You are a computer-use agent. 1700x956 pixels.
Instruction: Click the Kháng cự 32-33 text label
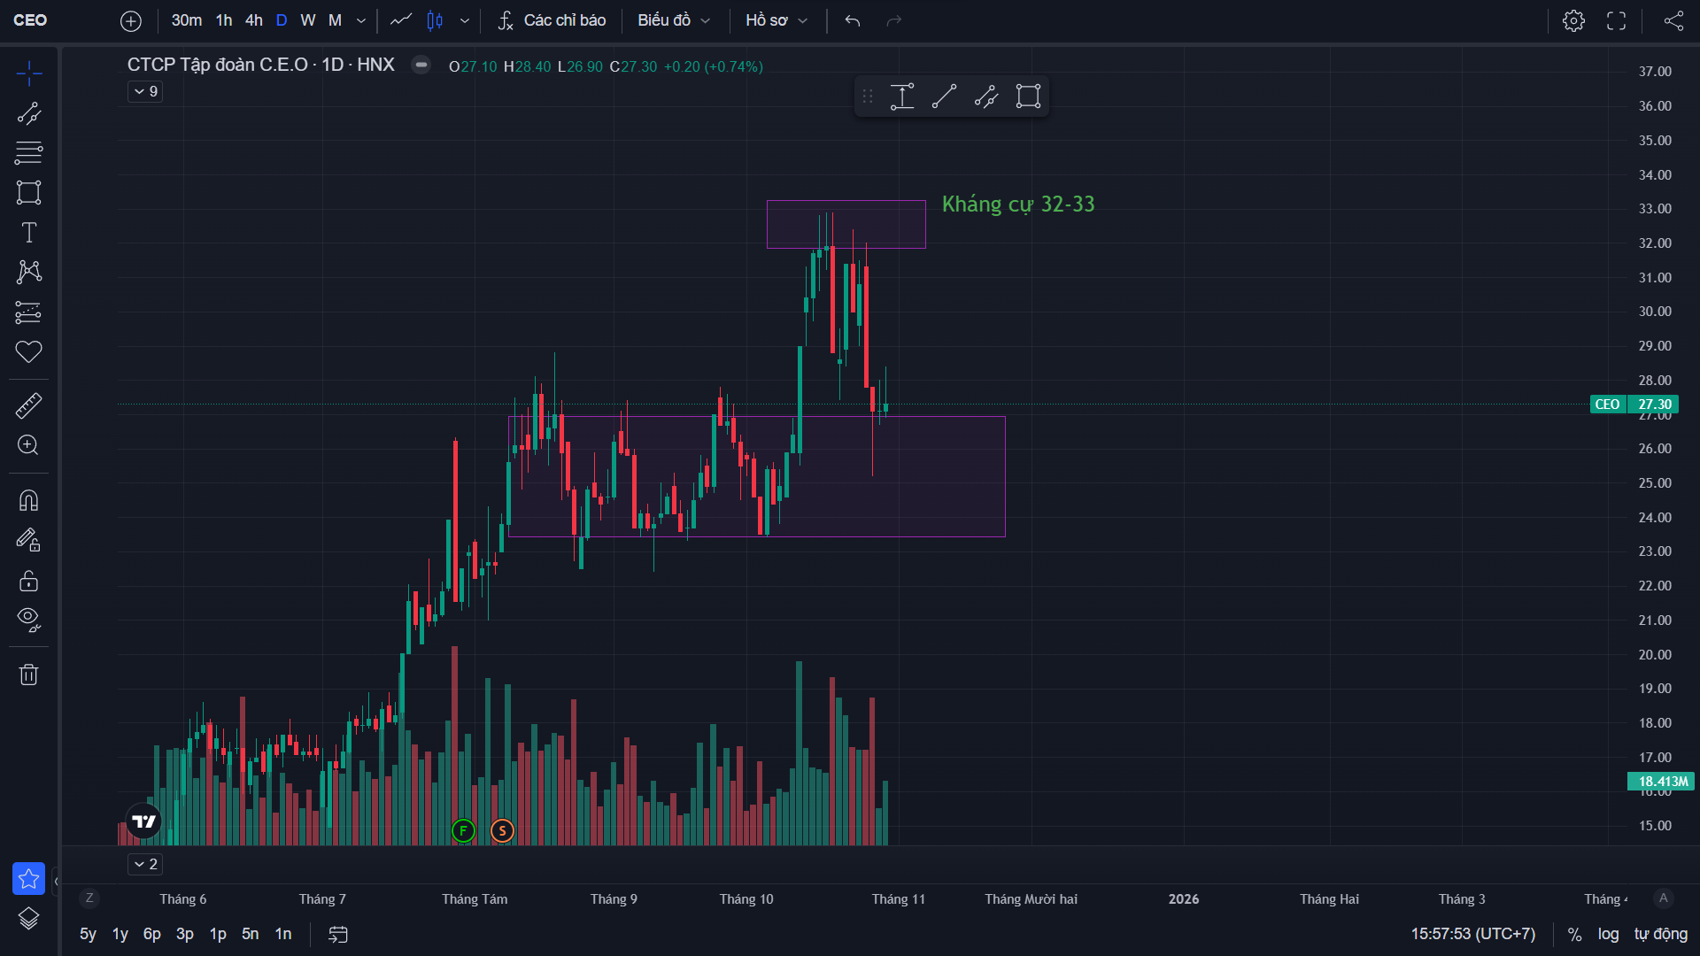[1017, 204]
